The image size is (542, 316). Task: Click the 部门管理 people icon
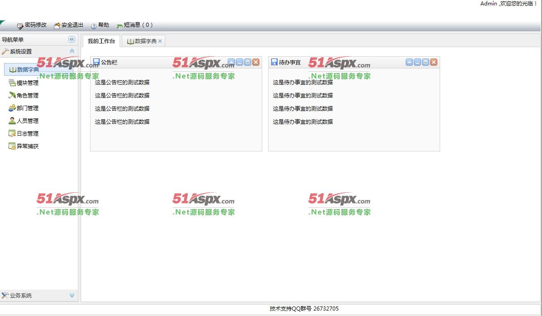(x=12, y=108)
